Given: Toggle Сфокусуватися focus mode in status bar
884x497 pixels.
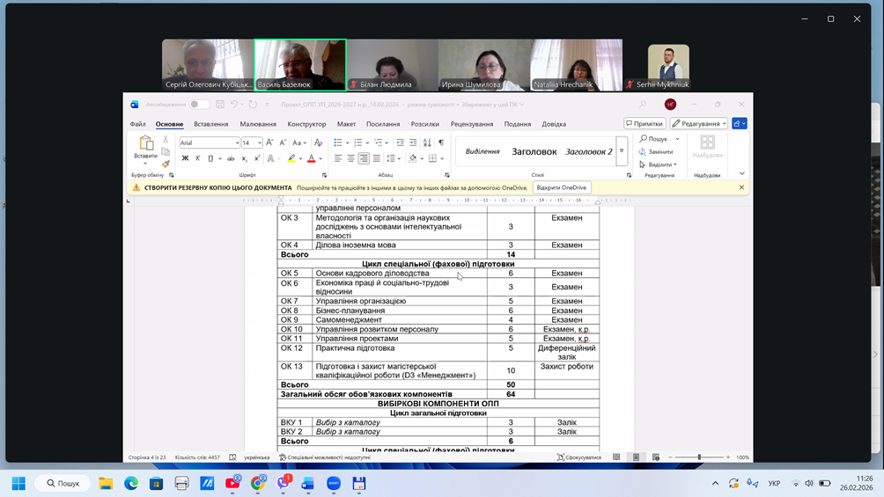Looking at the screenshot, I should tap(579, 457).
